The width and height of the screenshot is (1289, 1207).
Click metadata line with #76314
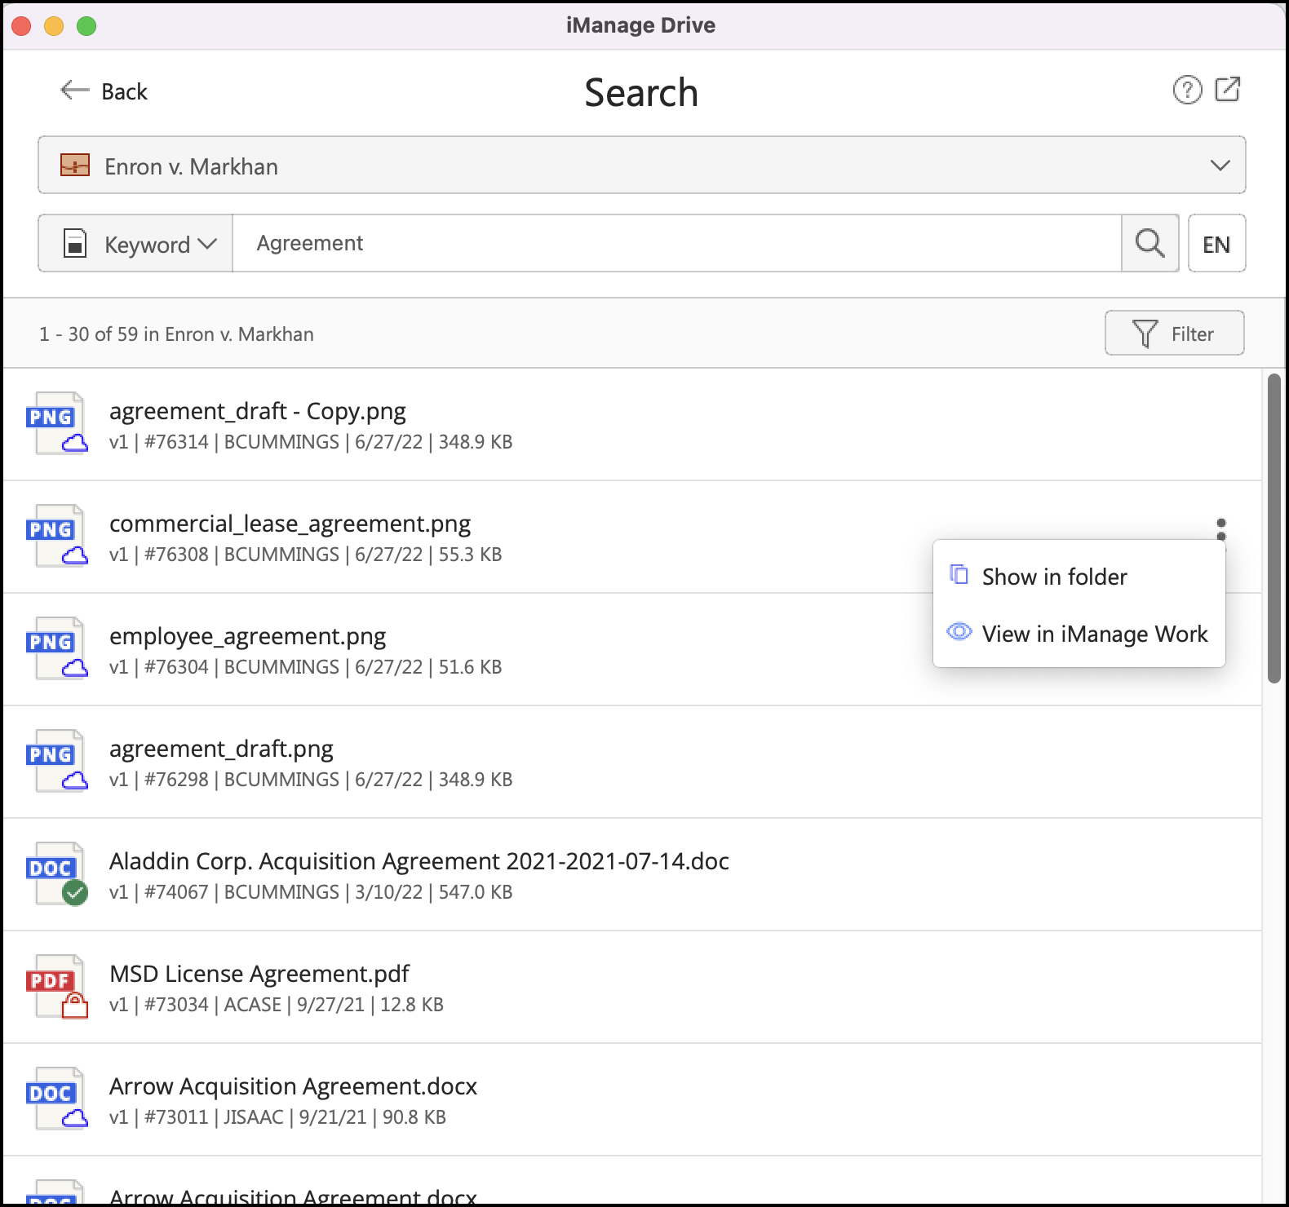[x=311, y=442]
